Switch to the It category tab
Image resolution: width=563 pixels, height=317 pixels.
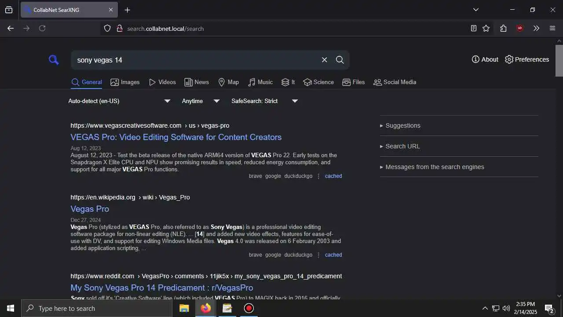(x=288, y=82)
